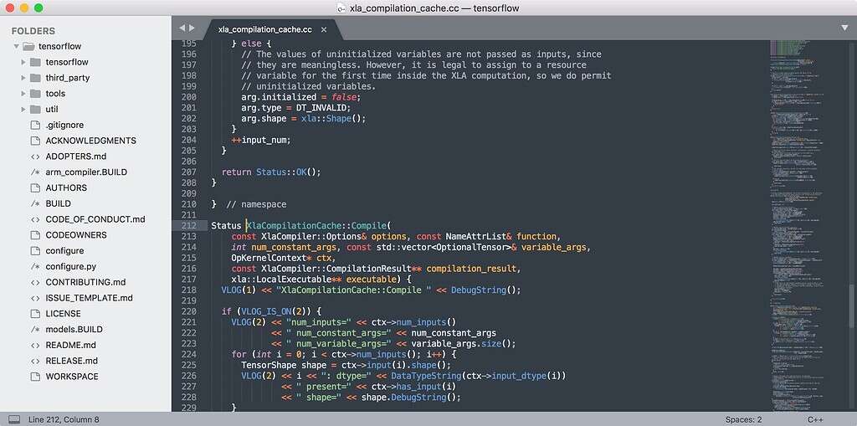Expand the third_party folder
This screenshot has height=426, width=857.
tap(23, 78)
